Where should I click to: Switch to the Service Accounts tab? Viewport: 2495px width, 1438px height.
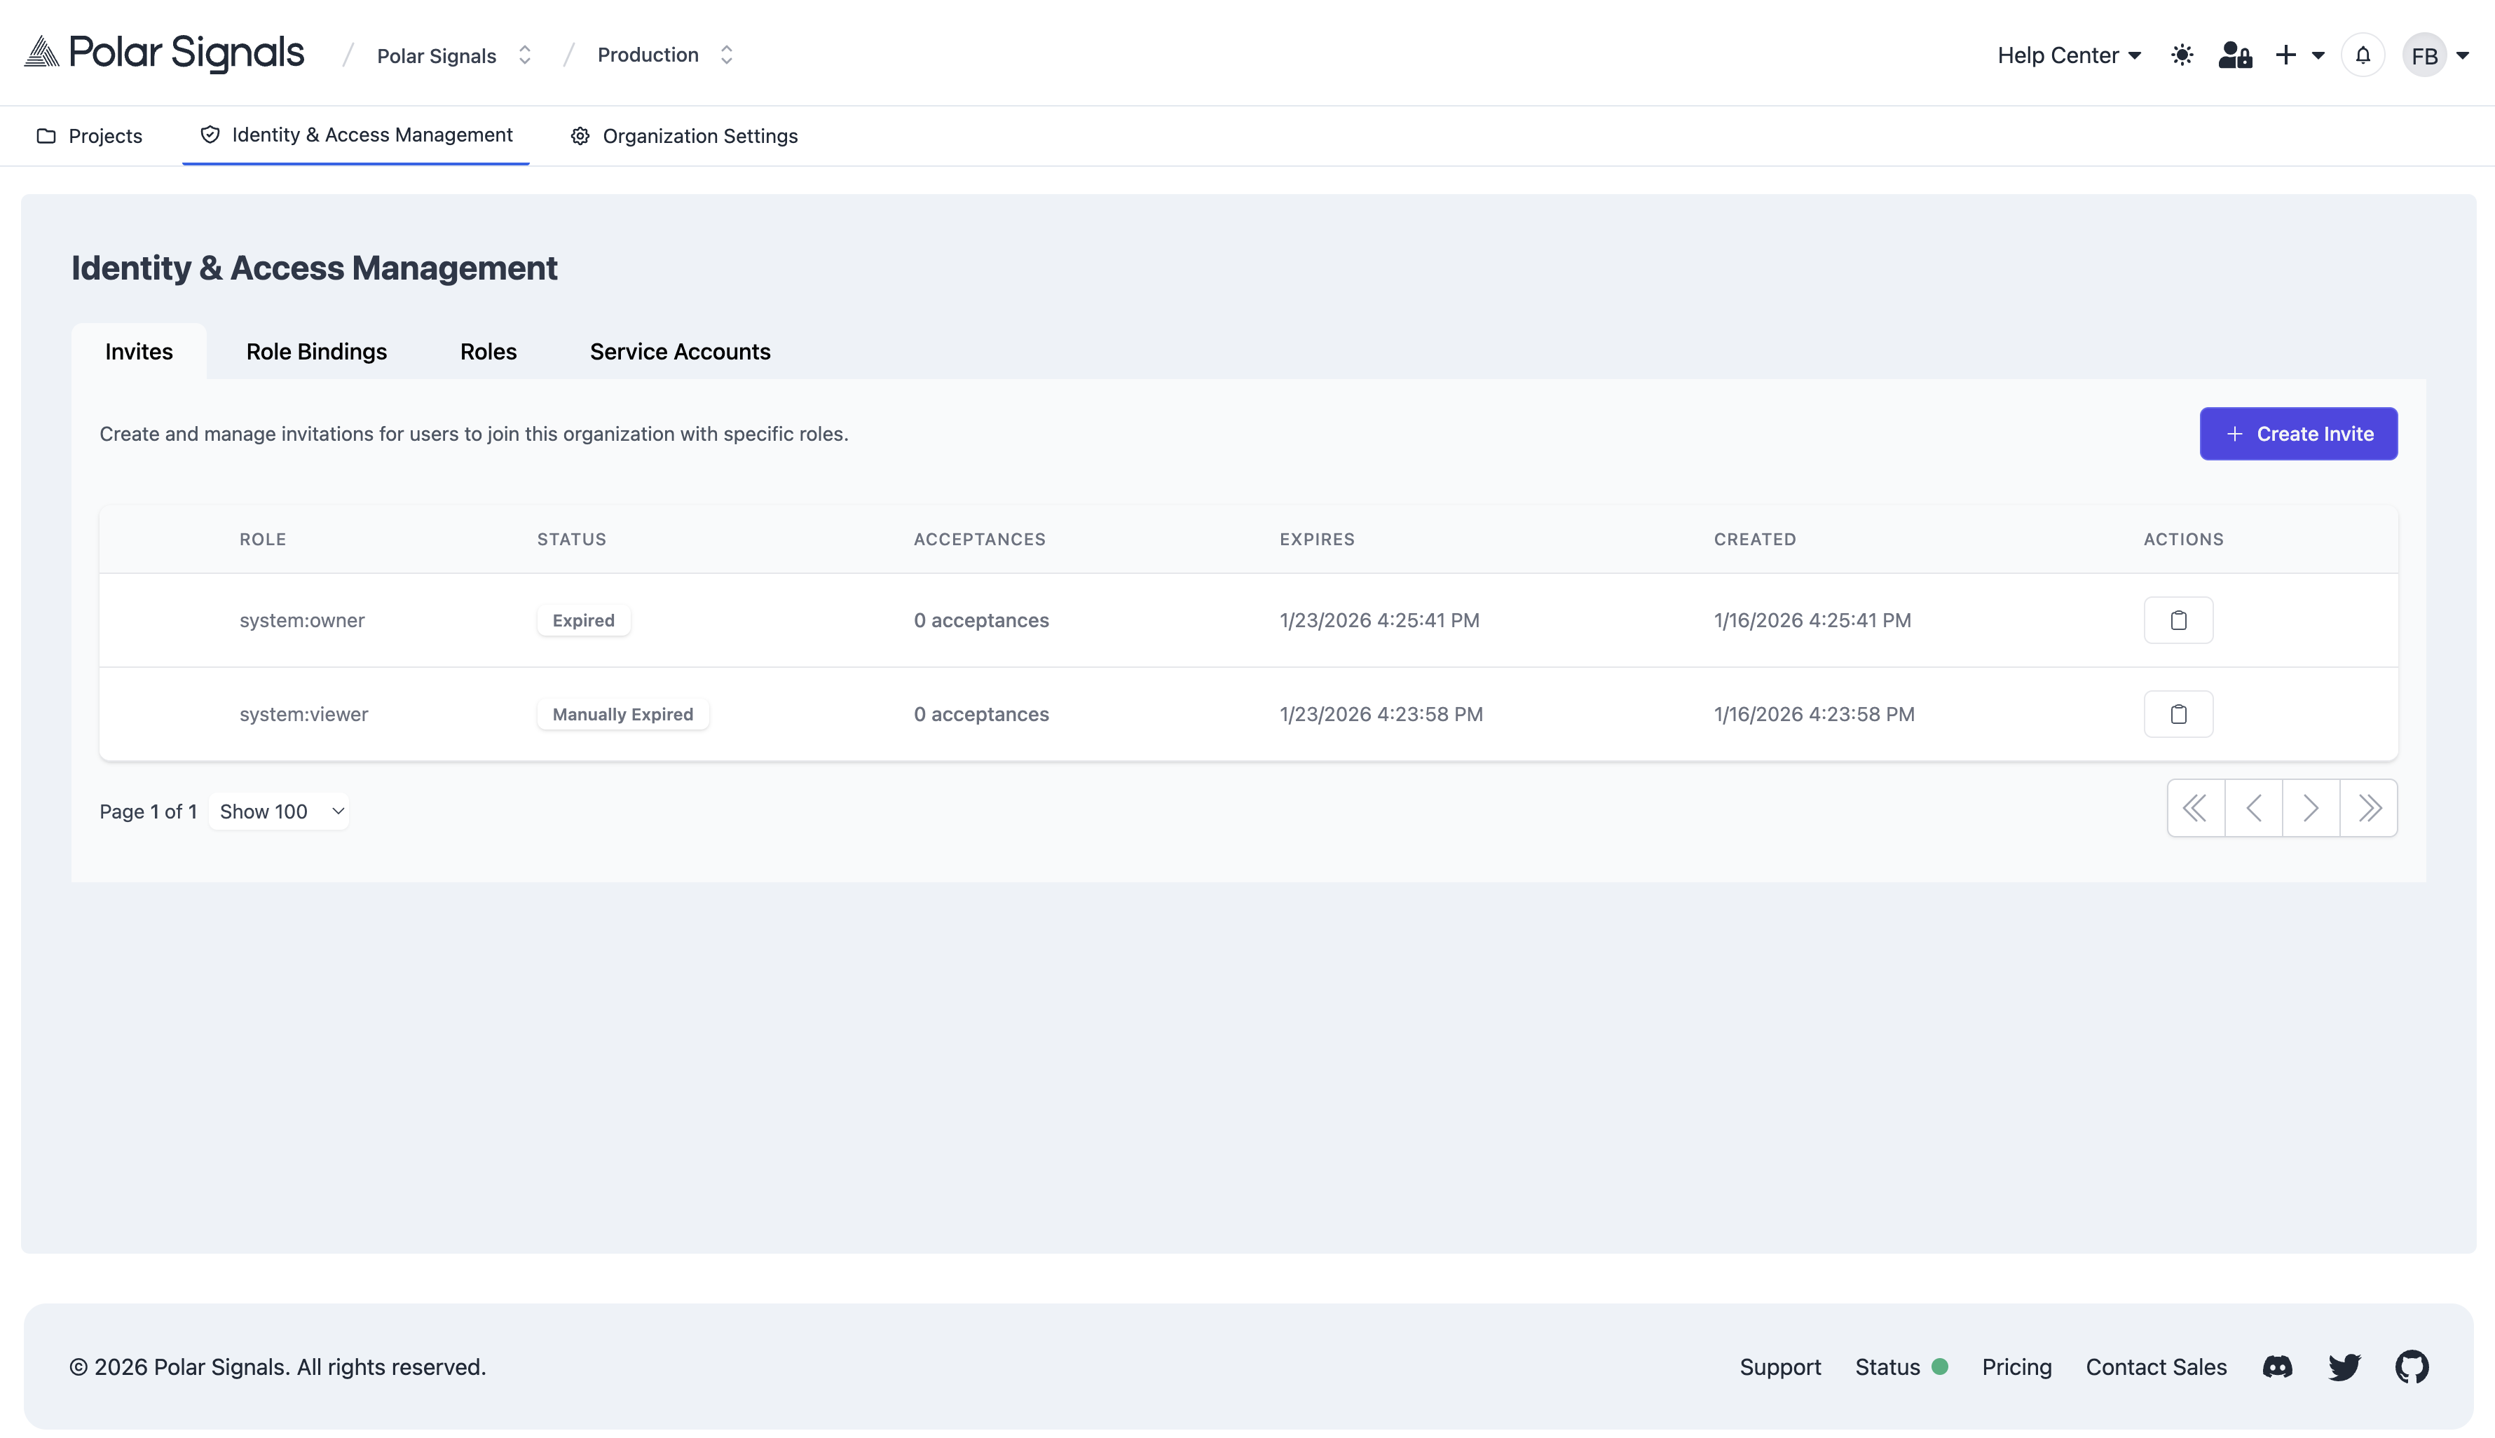coord(680,352)
